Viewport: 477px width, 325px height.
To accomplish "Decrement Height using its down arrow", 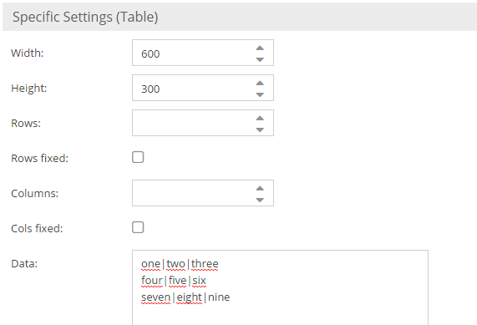I will [x=260, y=94].
